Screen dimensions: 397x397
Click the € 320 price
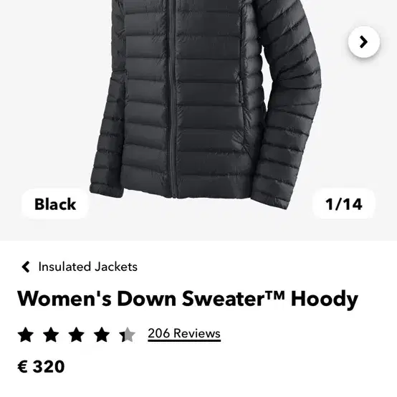coord(41,366)
